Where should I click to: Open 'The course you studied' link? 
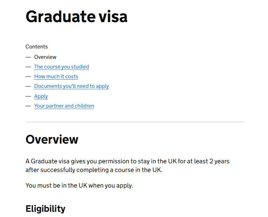(x=61, y=67)
